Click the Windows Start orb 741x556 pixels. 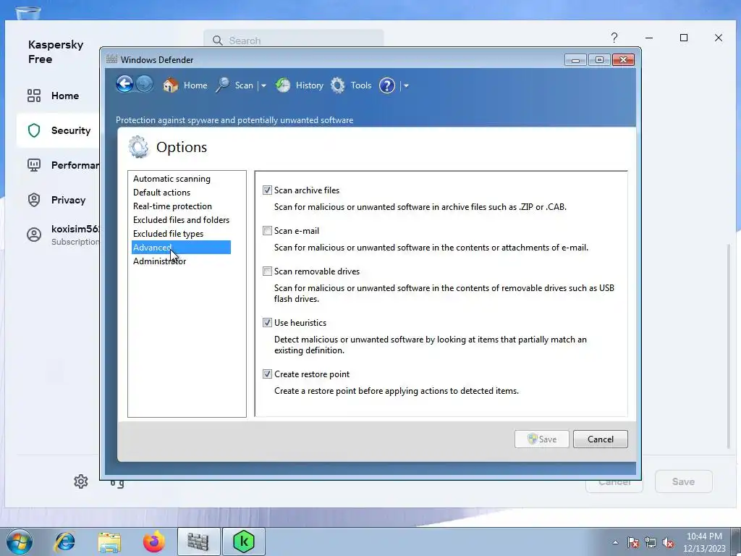(x=20, y=542)
